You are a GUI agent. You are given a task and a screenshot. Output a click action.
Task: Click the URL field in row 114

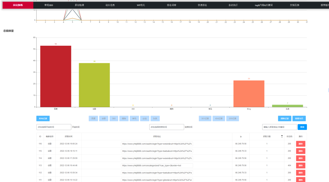click(157, 158)
